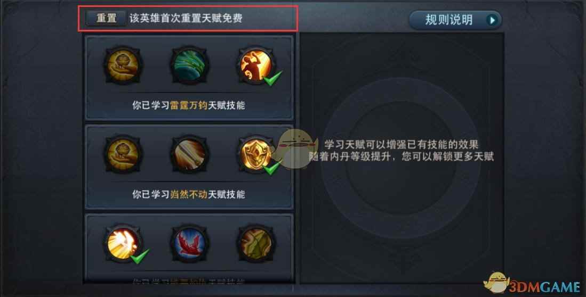Click the 雷霆万钧 talent skill name
This screenshot has width=586, height=297.
click(x=189, y=105)
